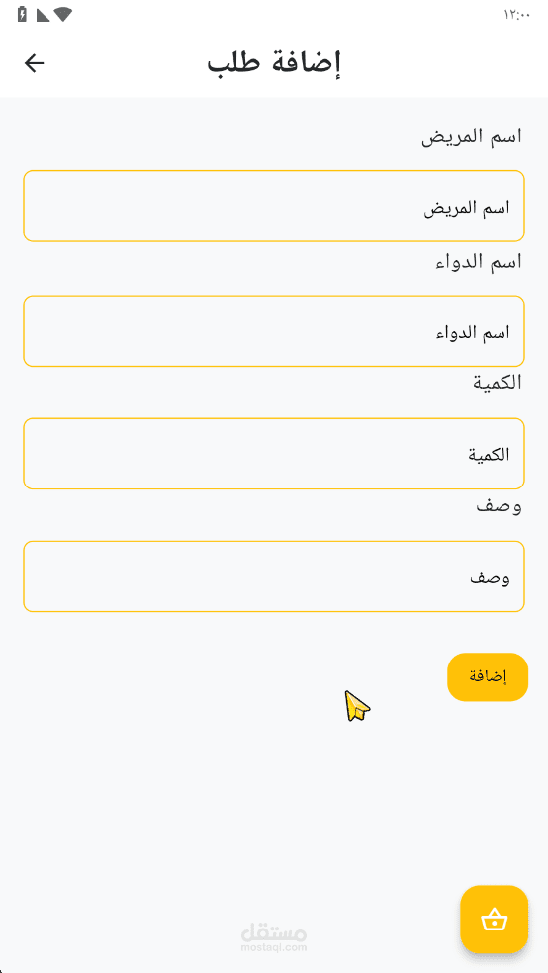Select the الكمية quantity input field
The image size is (548, 973).
click(x=274, y=454)
